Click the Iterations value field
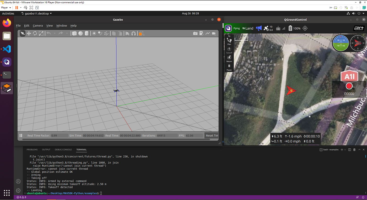The image size is (367, 200). (x=167, y=135)
